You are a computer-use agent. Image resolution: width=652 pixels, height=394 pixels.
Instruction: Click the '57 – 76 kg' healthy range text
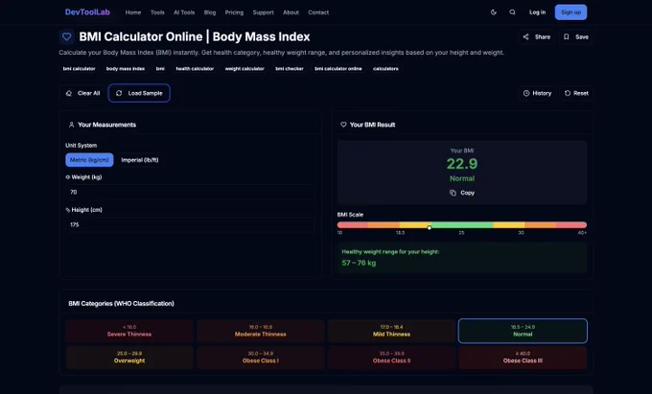(x=359, y=263)
